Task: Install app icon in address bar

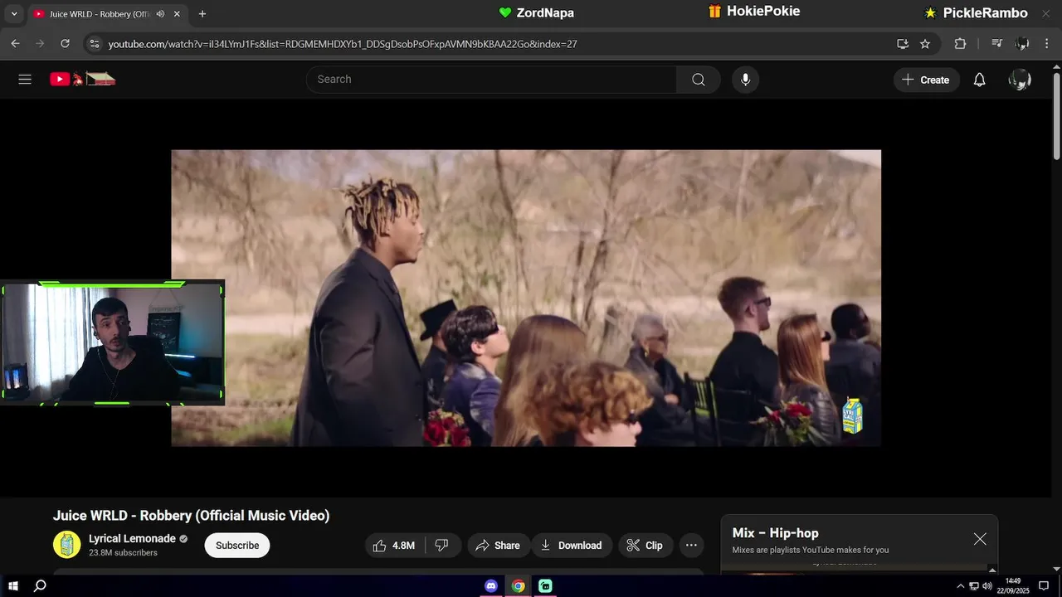Action: click(x=903, y=44)
